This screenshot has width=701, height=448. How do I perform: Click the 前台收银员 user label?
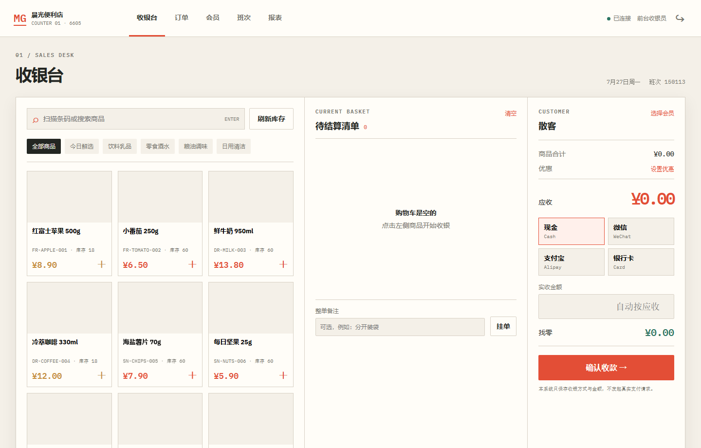point(652,19)
